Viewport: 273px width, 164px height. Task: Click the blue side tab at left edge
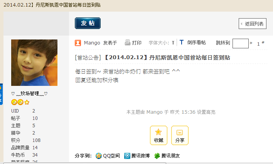point(1,94)
